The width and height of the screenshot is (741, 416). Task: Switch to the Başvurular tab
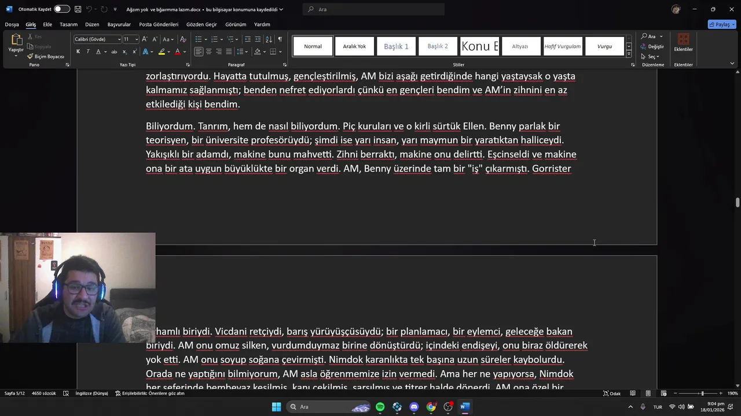pos(119,24)
